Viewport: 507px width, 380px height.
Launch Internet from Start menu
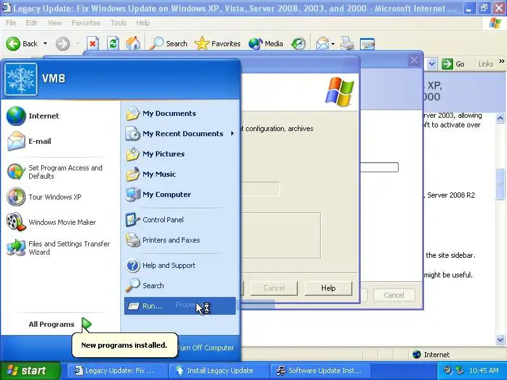[x=61, y=116]
